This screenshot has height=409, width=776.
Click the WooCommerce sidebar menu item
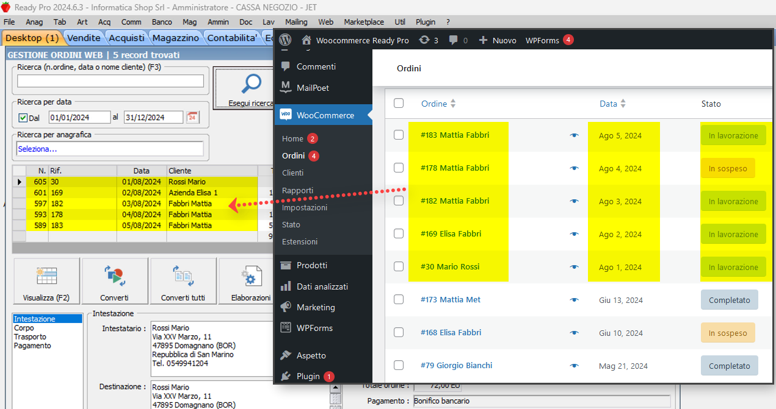tap(323, 115)
